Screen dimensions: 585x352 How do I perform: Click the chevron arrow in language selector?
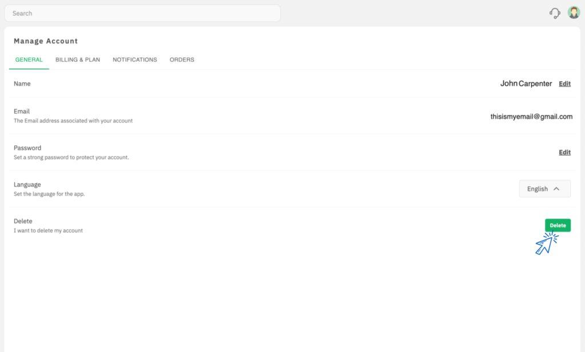(x=557, y=189)
